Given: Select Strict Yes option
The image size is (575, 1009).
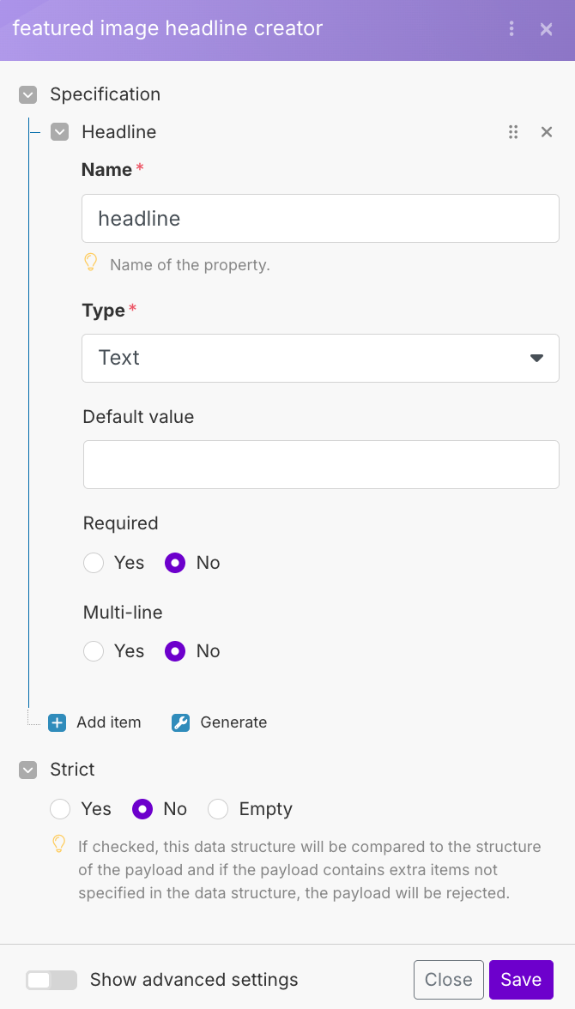Looking at the screenshot, I should [60, 809].
